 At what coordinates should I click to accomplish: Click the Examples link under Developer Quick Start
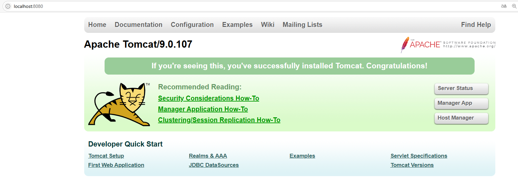[x=302, y=156]
